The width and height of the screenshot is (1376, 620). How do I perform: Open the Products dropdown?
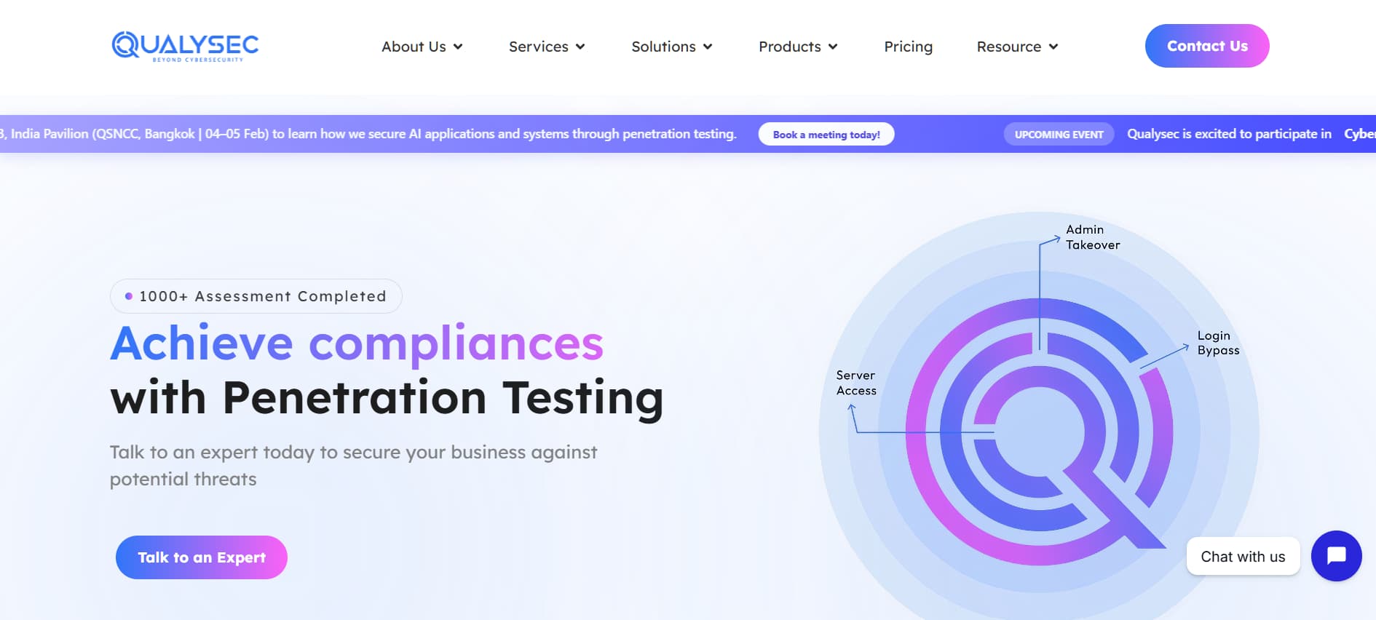[x=797, y=46]
